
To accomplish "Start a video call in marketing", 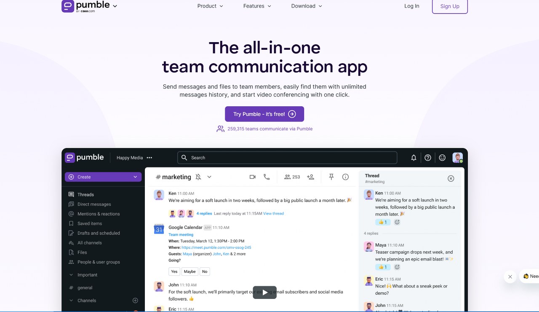I will coord(253,177).
